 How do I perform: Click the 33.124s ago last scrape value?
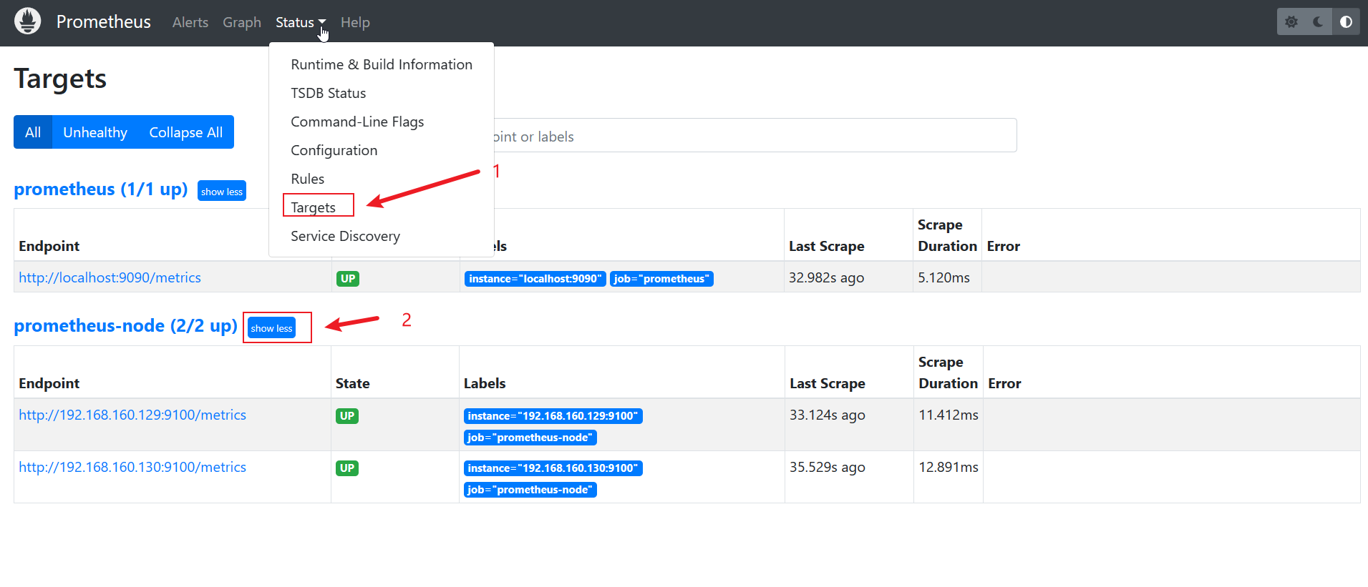828,415
